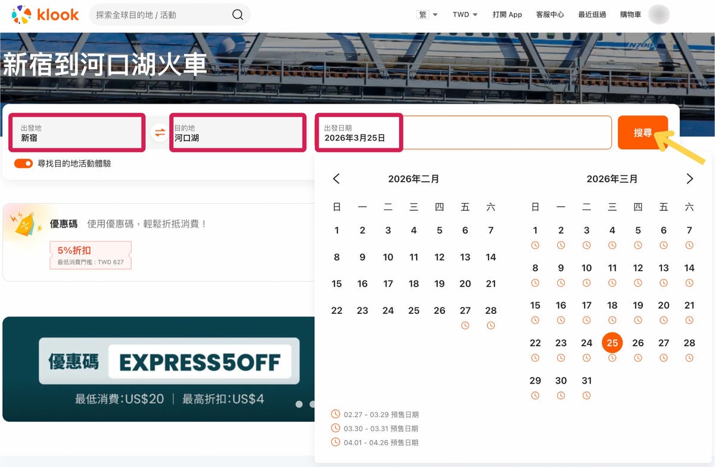Viewport: 715px width, 467px height.
Task: Open 最近逛過 recently viewed
Action: (592, 15)
